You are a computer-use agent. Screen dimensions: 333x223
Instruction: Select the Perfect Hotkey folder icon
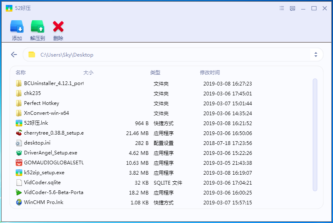tap(19, 103)
